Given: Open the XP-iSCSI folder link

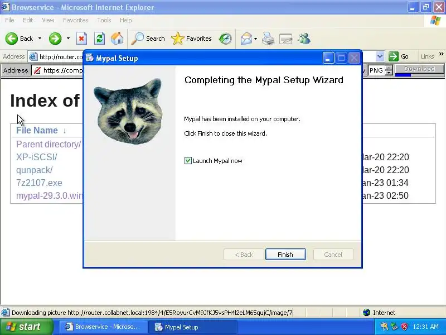Looking at the screenshot, I should [36, 157].
